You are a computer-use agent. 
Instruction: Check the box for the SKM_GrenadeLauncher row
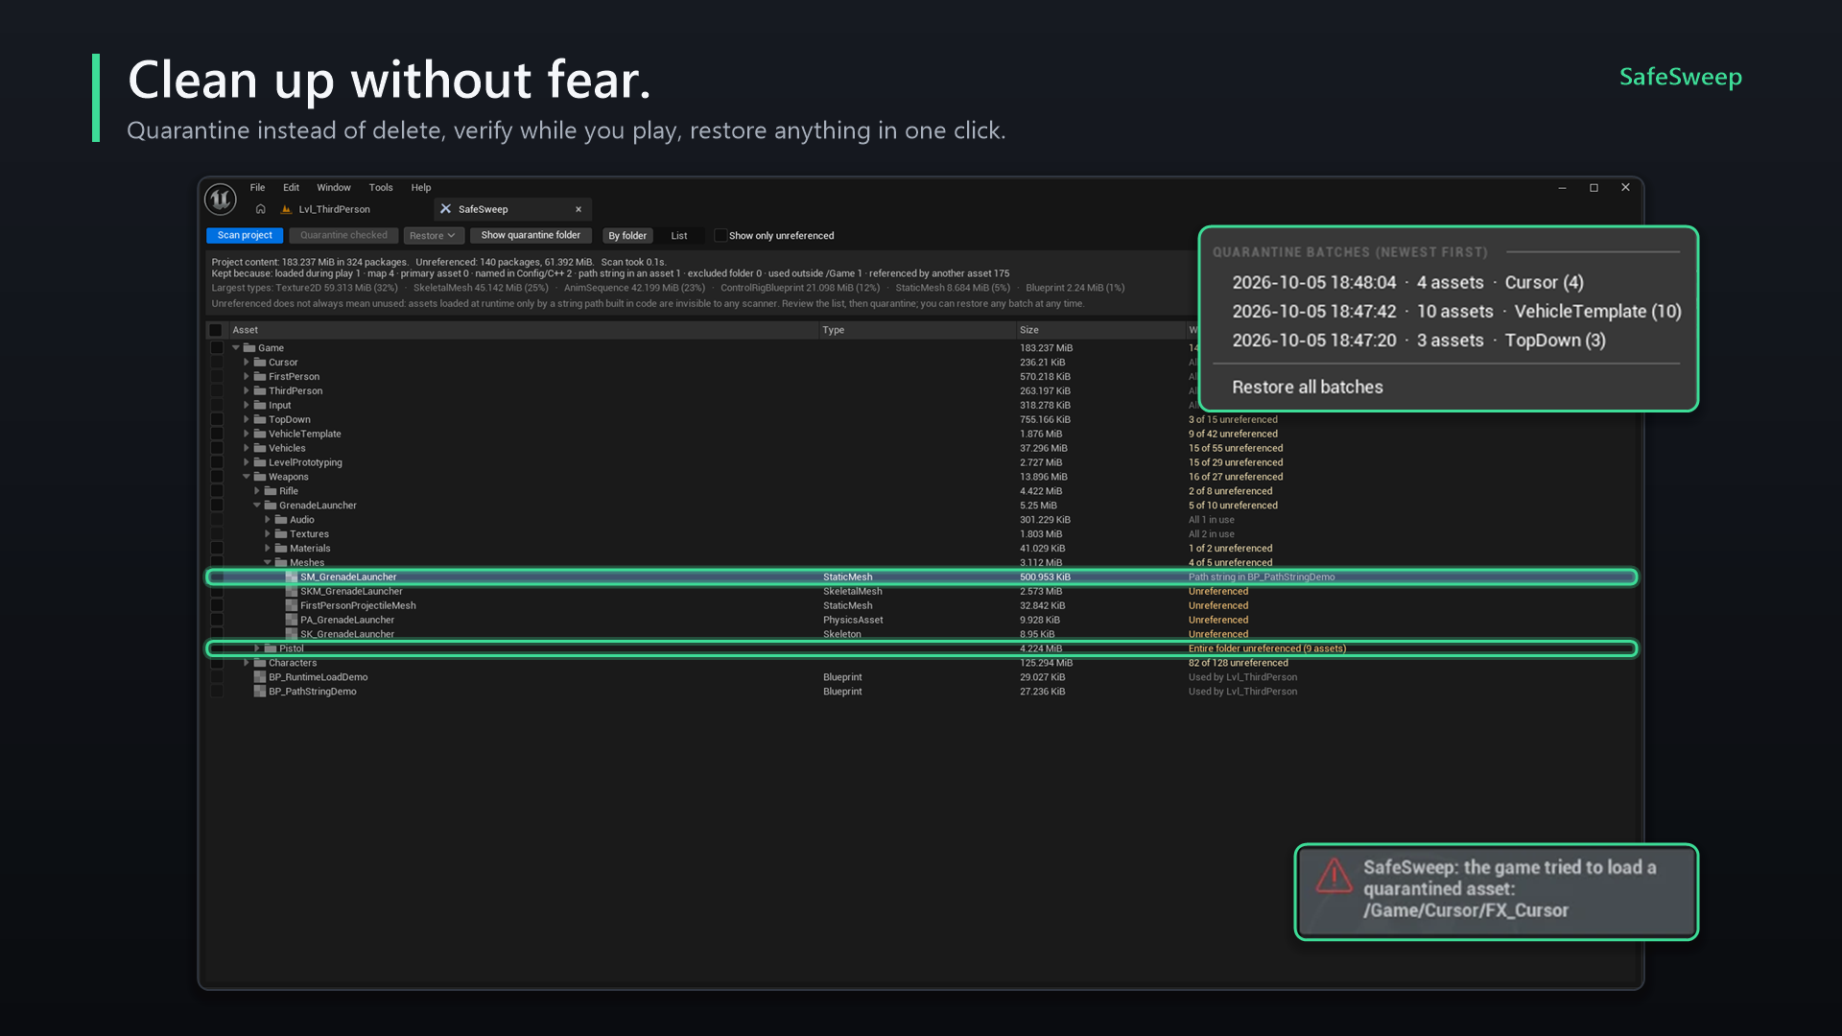[x=217, y=592]
